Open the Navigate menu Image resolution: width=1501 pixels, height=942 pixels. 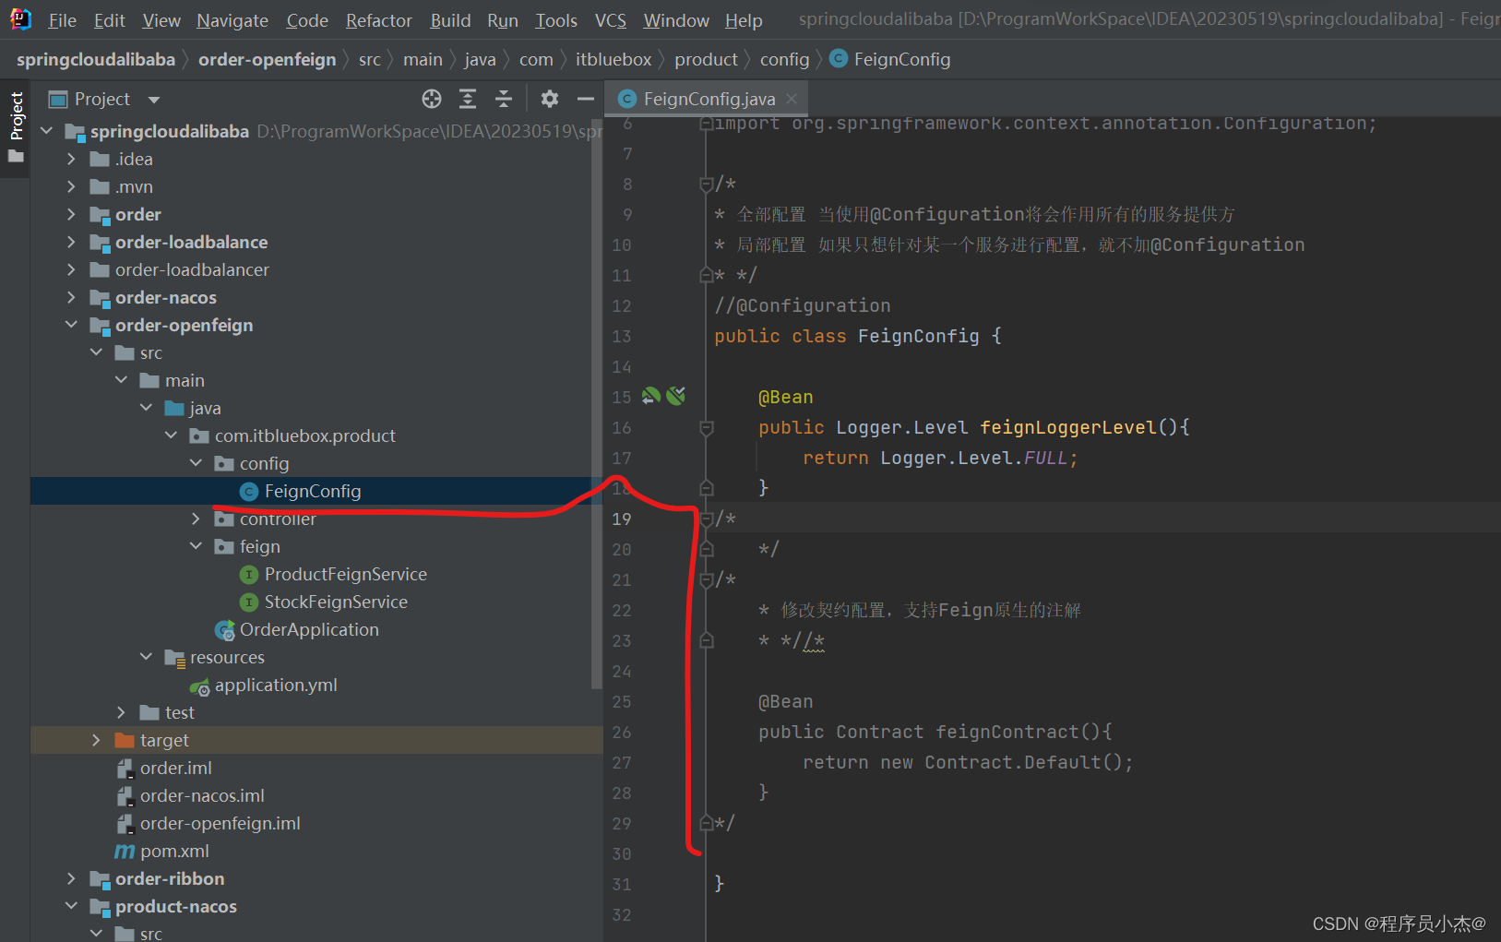point(232,20)
